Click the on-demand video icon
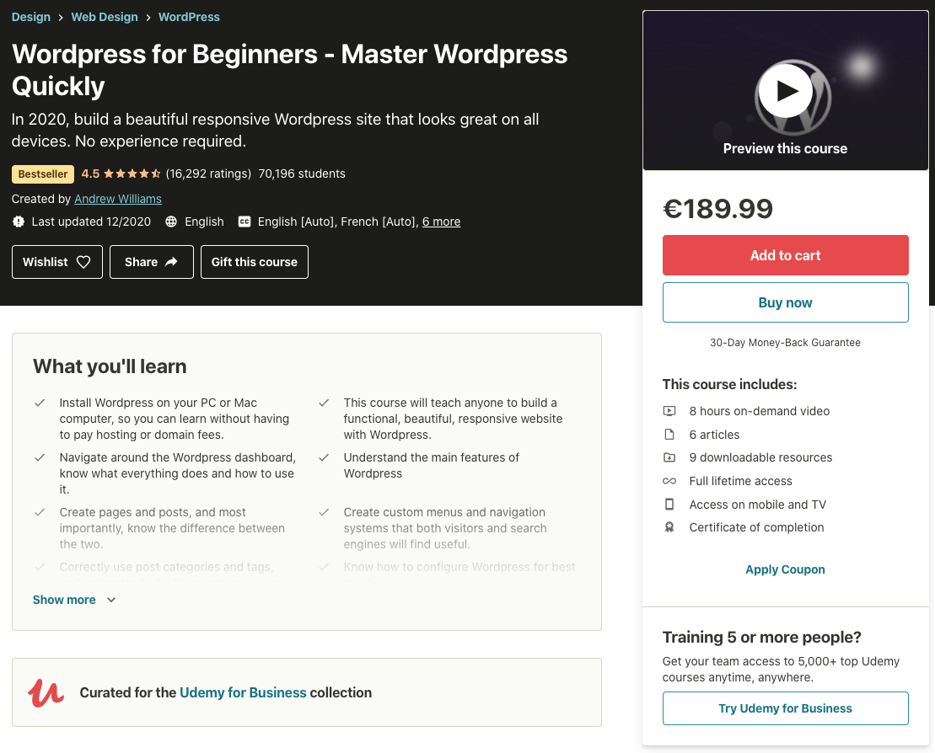 click(x=669, y=411)
